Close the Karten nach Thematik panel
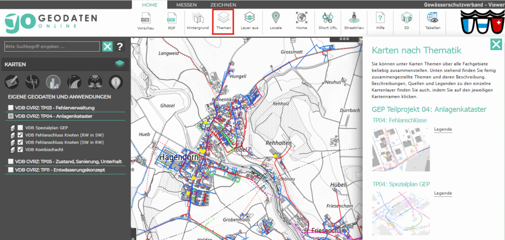The image size is (505, 240). [496, 45]
